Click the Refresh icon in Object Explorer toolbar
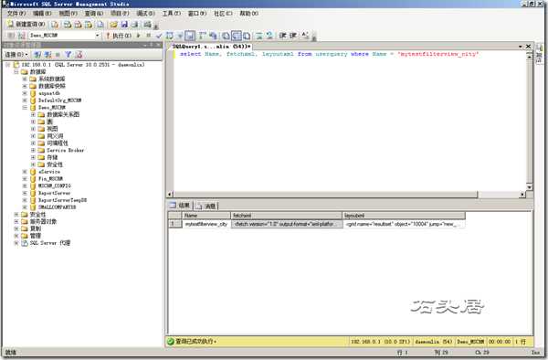Image resolution: width=548 pixels, height=360 pixels. (x=79, y=55)
